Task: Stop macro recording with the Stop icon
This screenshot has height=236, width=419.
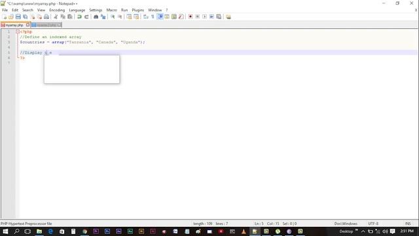Action: pos(198,16)
